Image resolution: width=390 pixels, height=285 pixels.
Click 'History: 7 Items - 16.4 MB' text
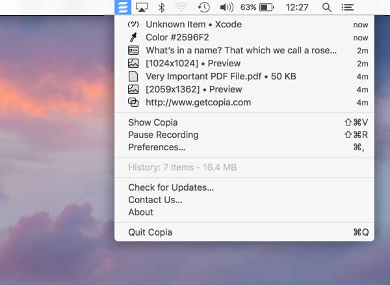[182, 167]
